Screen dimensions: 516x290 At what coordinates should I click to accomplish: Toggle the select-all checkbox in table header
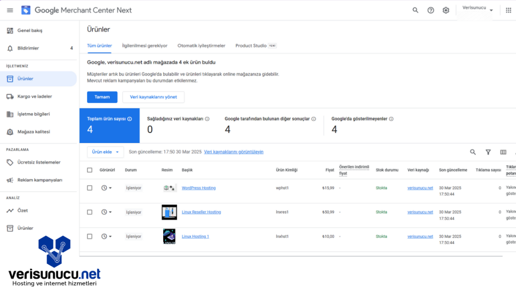[x=90, y=170]
